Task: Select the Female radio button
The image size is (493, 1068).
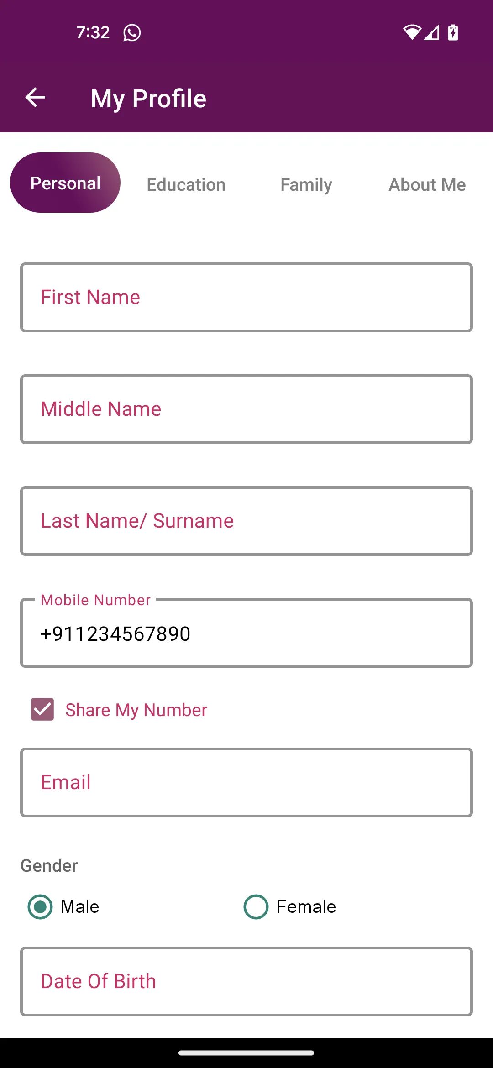Action: [256, 906]
